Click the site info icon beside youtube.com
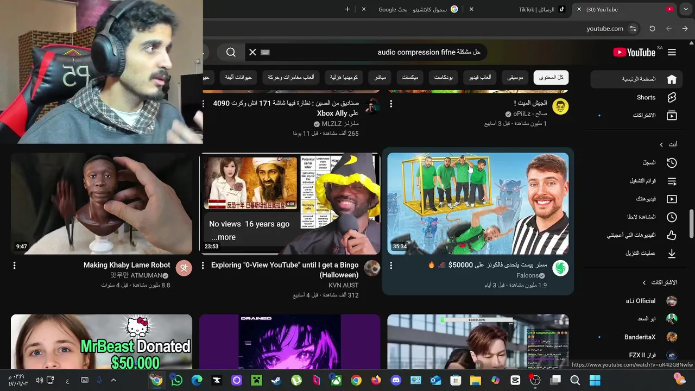 point(633,28)
